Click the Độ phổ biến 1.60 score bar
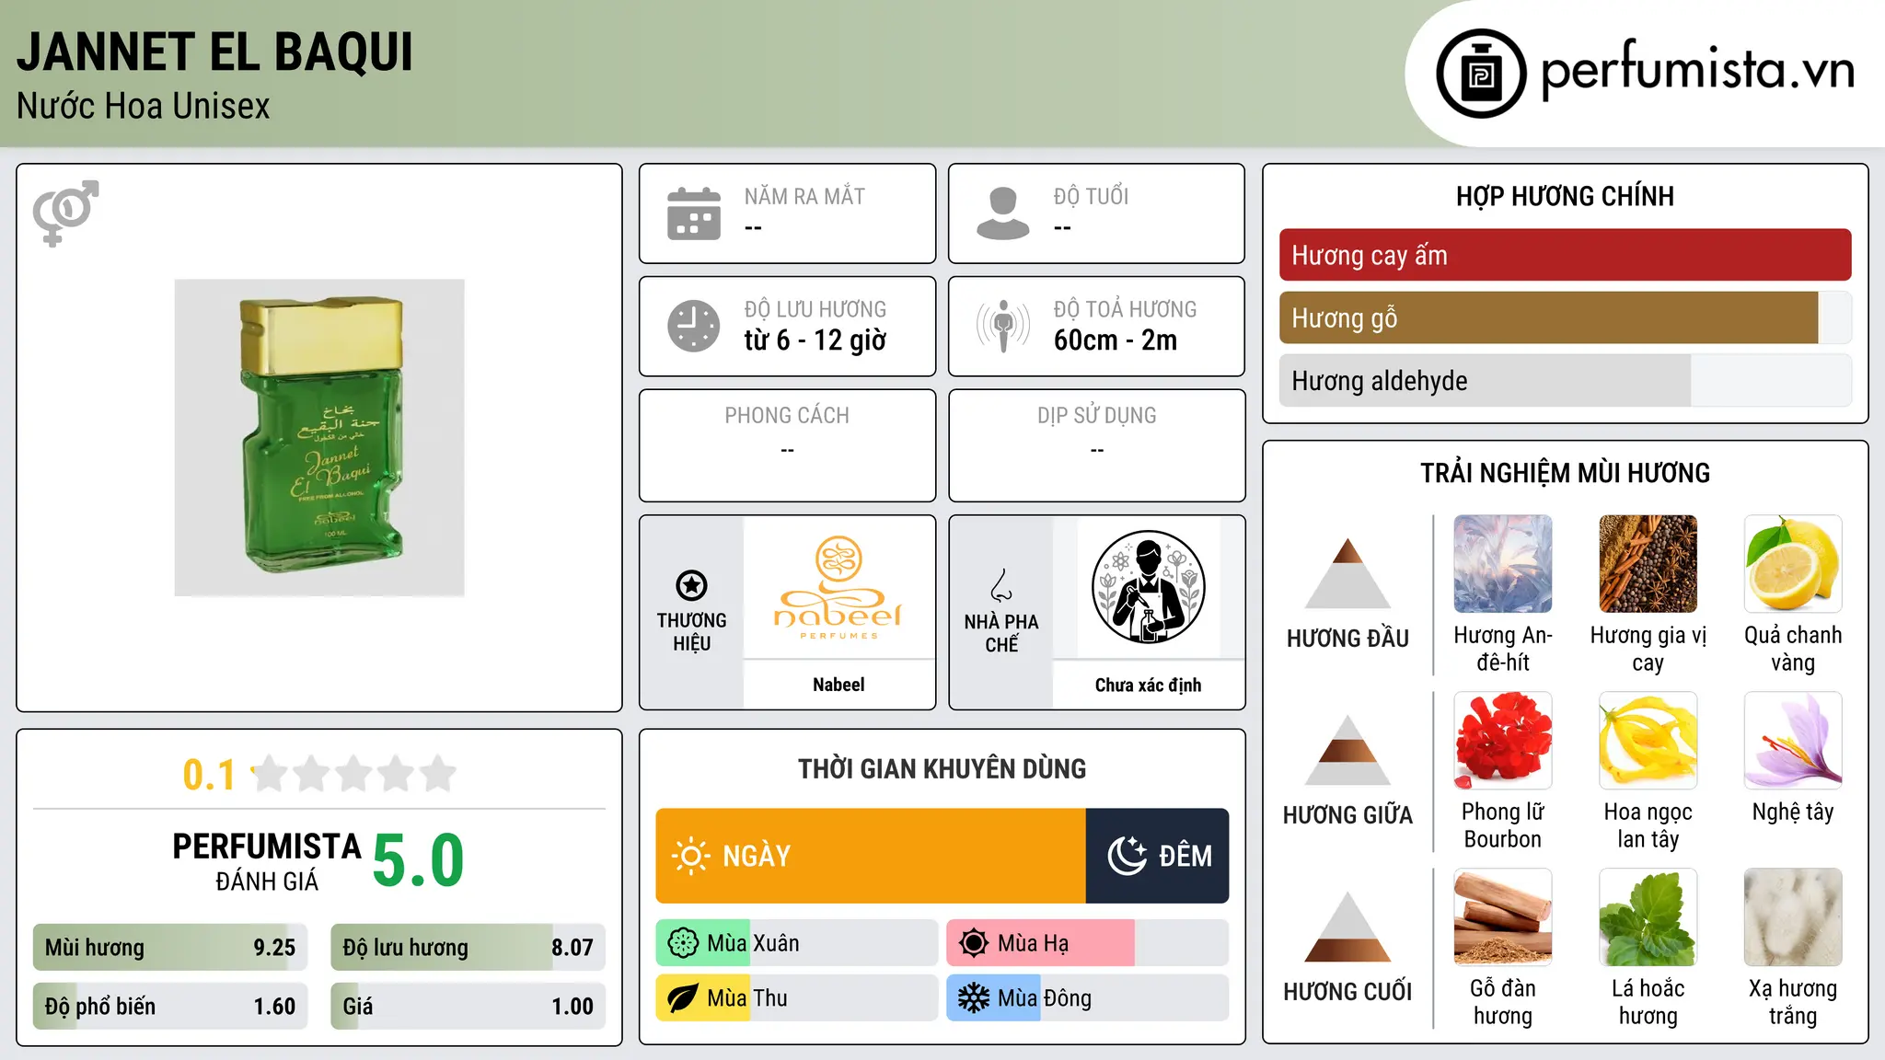The height and width of the screenshot is (1060, 1885). (170, 1007)
